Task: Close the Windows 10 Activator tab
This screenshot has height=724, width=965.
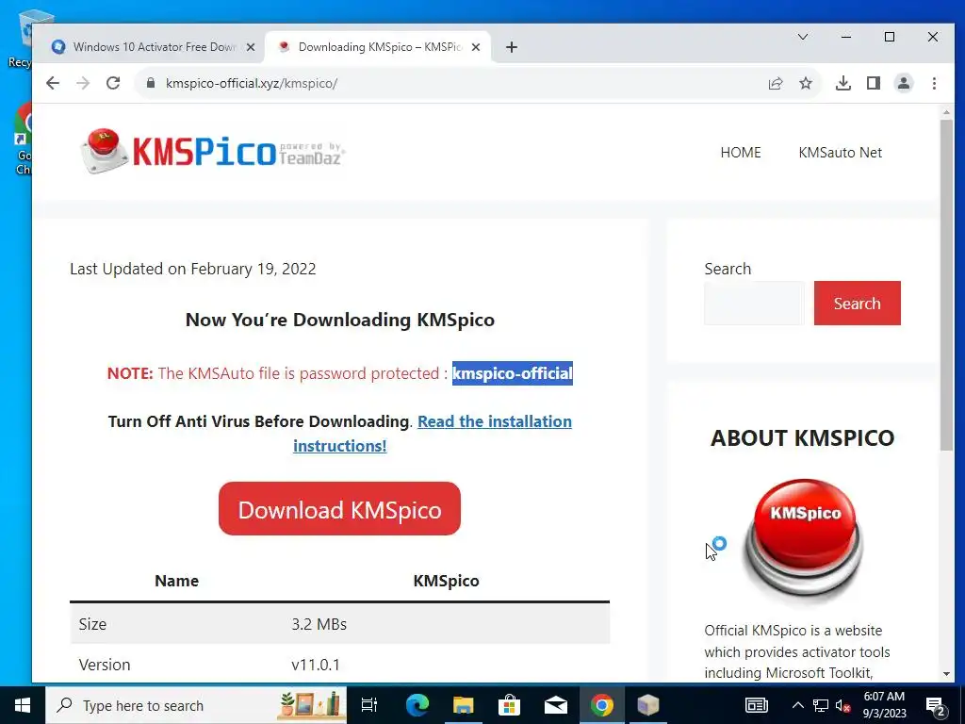Action: [251, 47]
